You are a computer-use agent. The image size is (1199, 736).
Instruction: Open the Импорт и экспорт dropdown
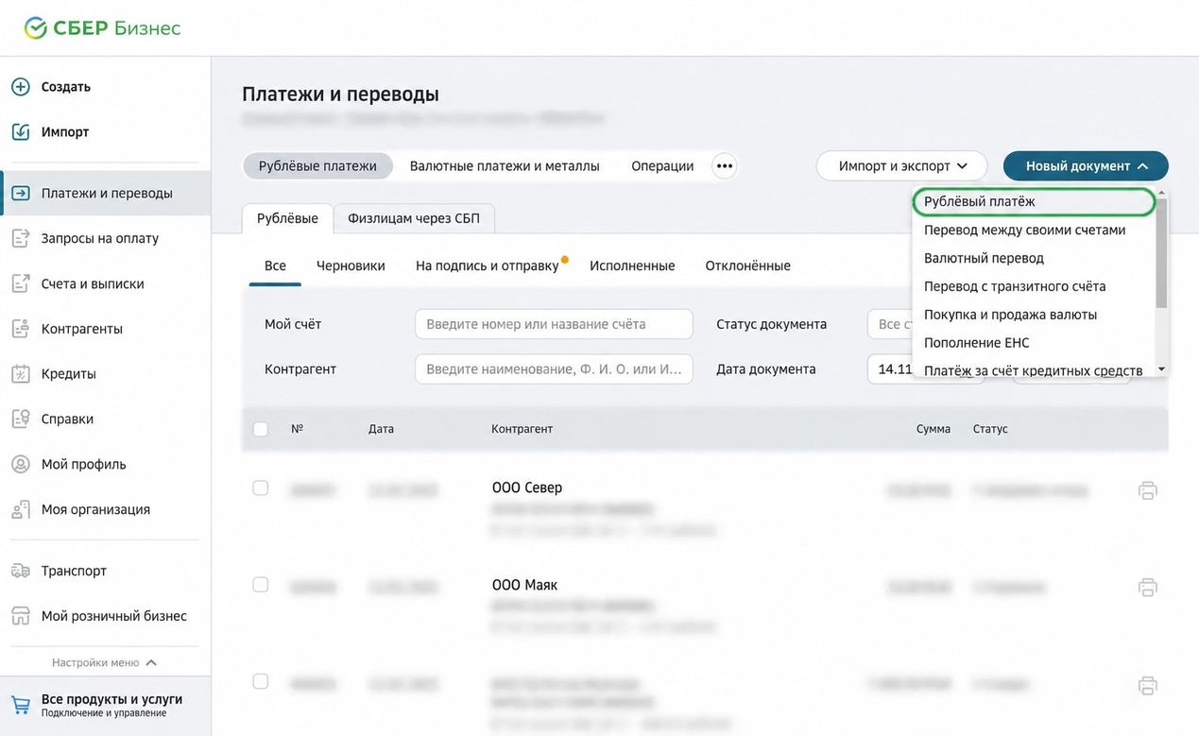[x=901, y=166]
